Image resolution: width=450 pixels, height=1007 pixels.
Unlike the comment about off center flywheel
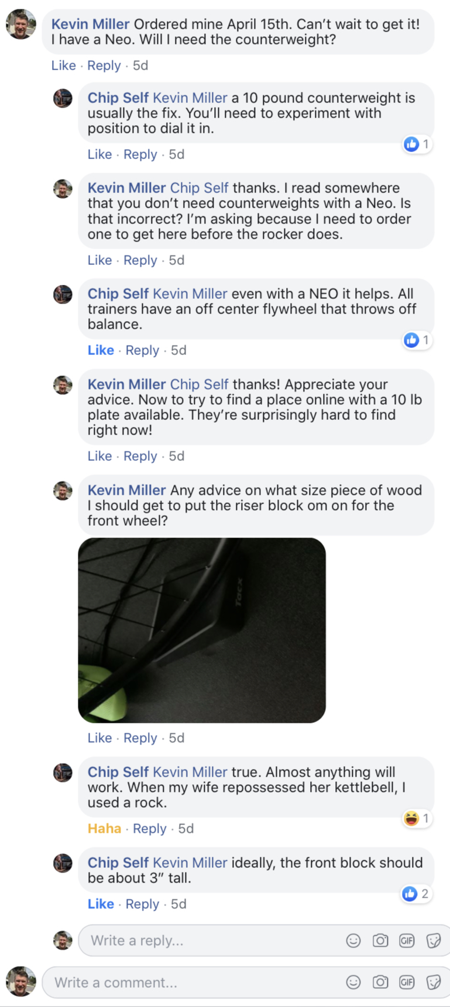101,350
